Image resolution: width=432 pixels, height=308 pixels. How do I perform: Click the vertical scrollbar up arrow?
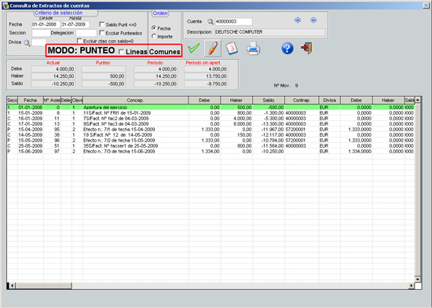[418, 100]
